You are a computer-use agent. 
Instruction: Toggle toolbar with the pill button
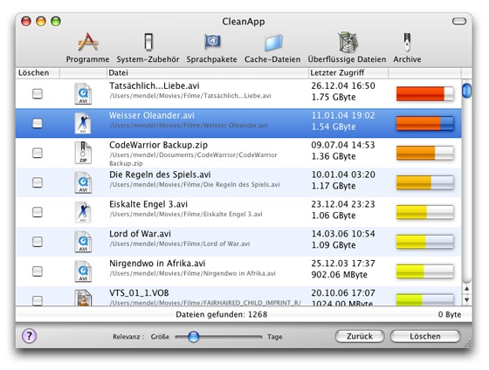pos(459,21)
